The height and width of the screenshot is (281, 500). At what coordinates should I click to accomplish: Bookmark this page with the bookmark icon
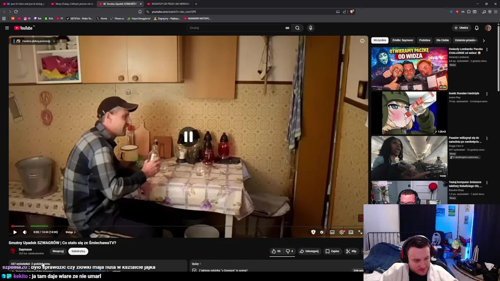tap(140, 12)
